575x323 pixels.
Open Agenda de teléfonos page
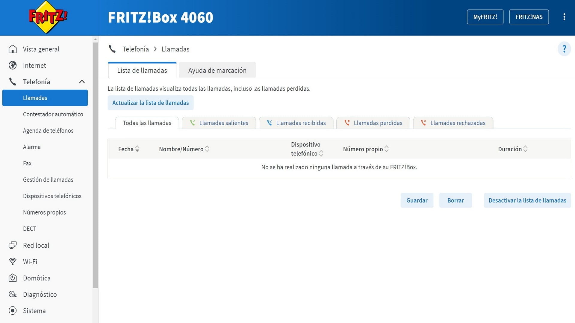tap(48, 131)
